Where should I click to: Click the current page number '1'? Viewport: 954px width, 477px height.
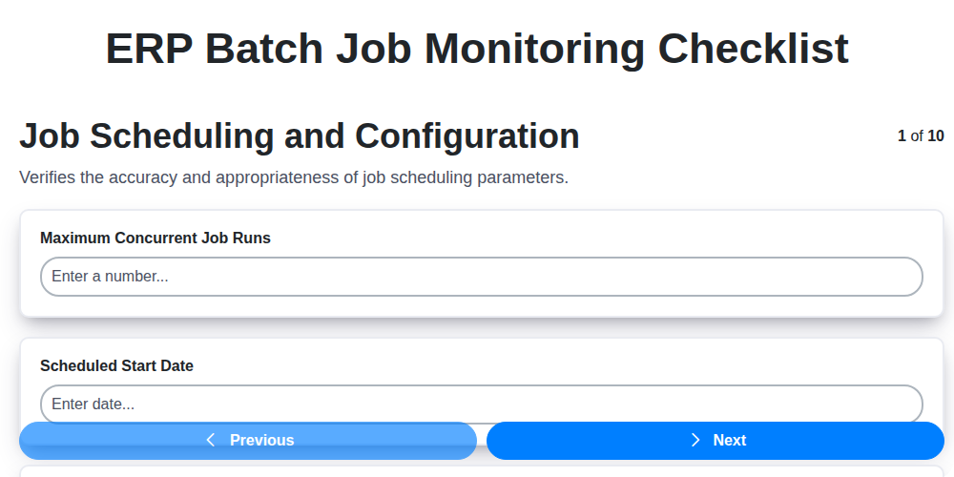902,136
